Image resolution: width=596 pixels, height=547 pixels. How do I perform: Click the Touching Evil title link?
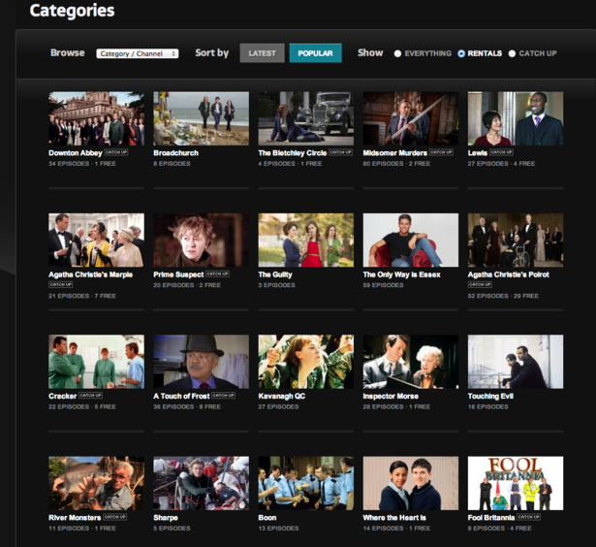tap(490, 396)
